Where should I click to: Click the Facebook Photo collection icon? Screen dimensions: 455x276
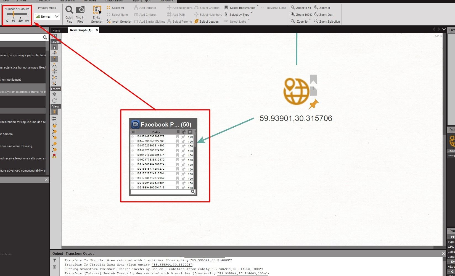point(135,124)
